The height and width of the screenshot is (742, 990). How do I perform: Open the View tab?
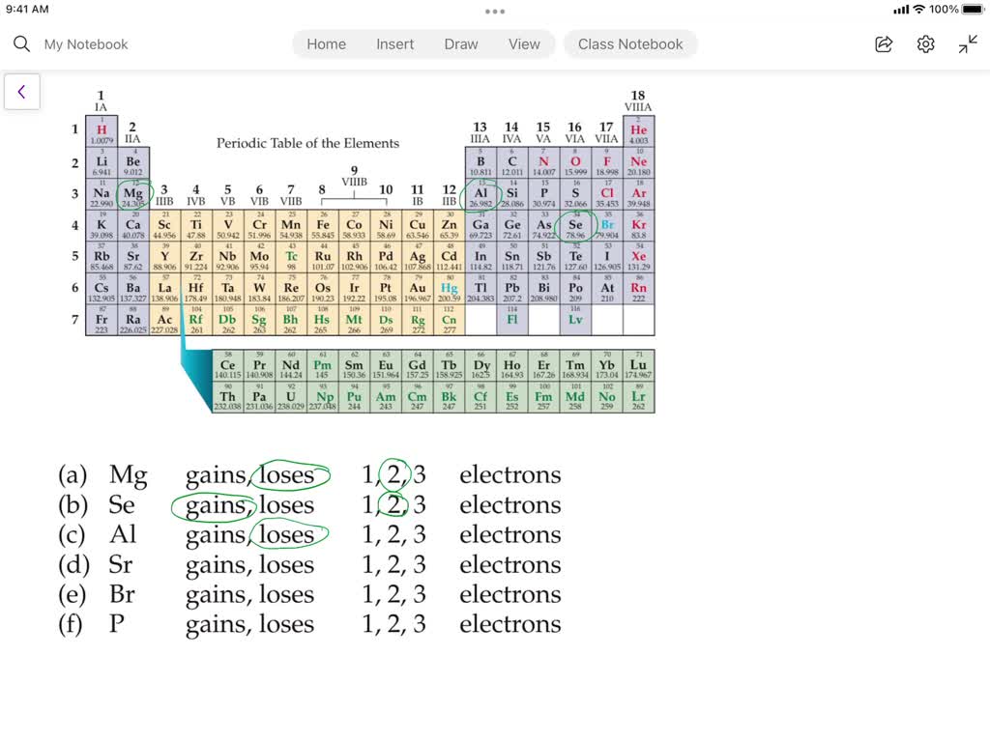524,43
